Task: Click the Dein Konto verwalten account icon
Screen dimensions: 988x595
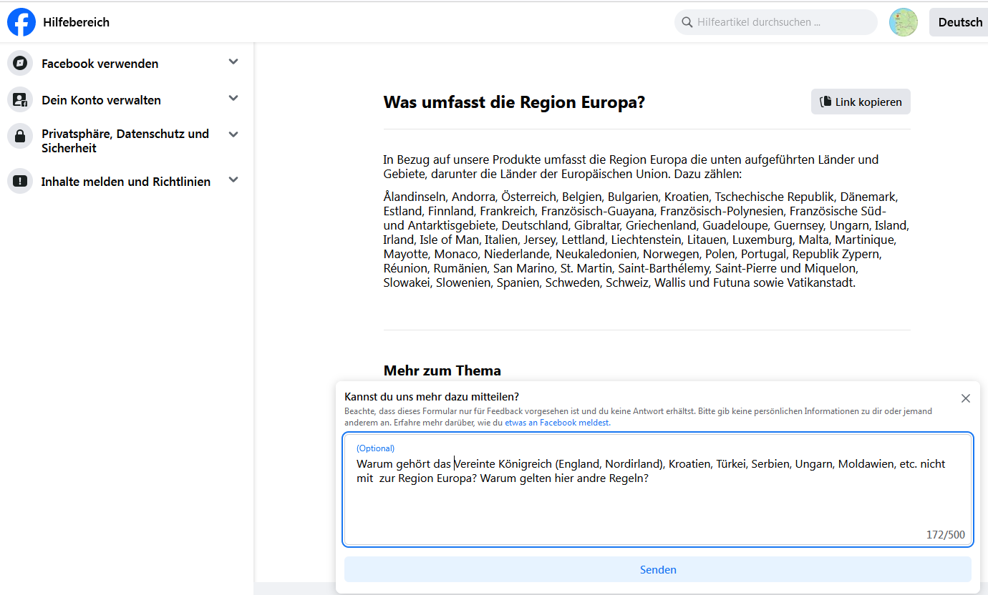Action: (x=19, y=99)
